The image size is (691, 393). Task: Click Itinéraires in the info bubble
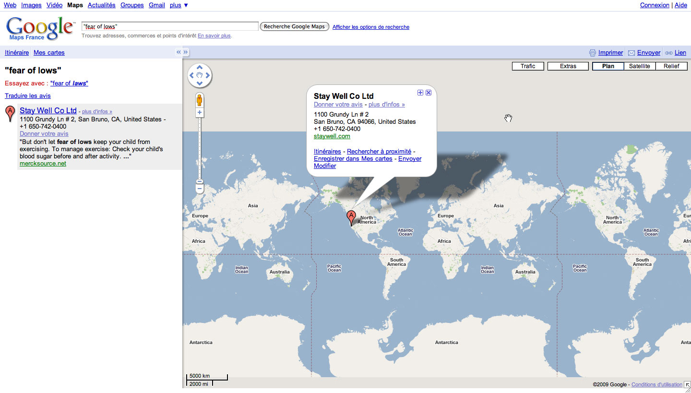point(327,152)
